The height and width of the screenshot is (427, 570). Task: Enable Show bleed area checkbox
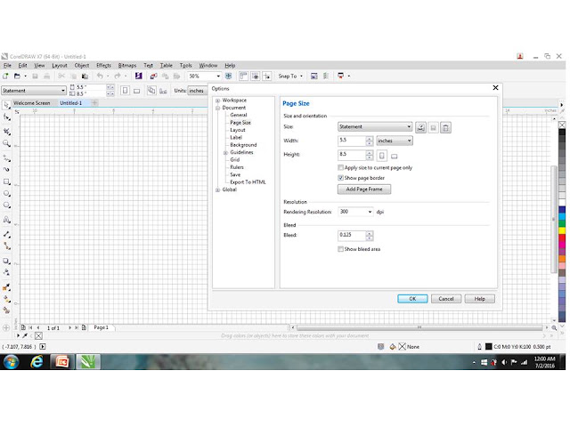[340, 249]
